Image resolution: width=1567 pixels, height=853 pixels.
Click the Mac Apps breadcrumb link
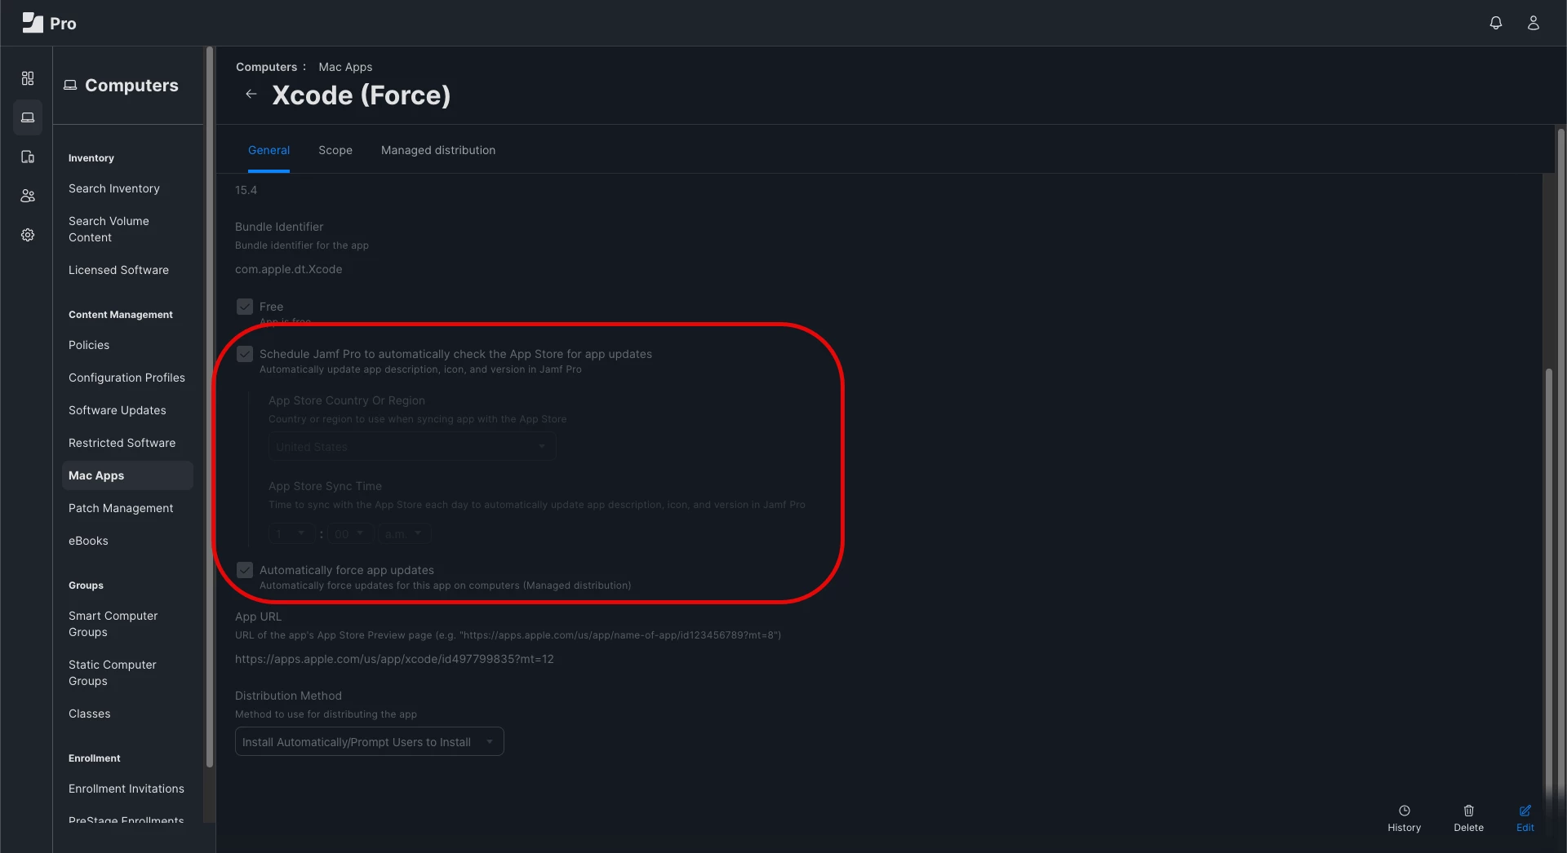[345, 67]
